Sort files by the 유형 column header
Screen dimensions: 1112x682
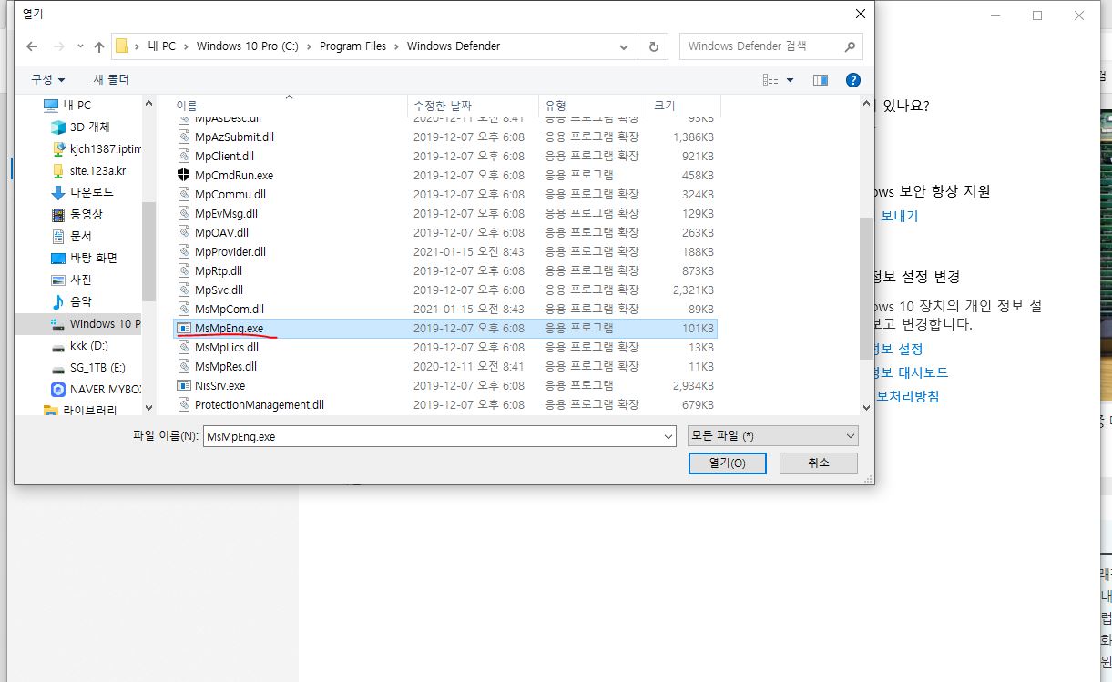pos(593,106)
